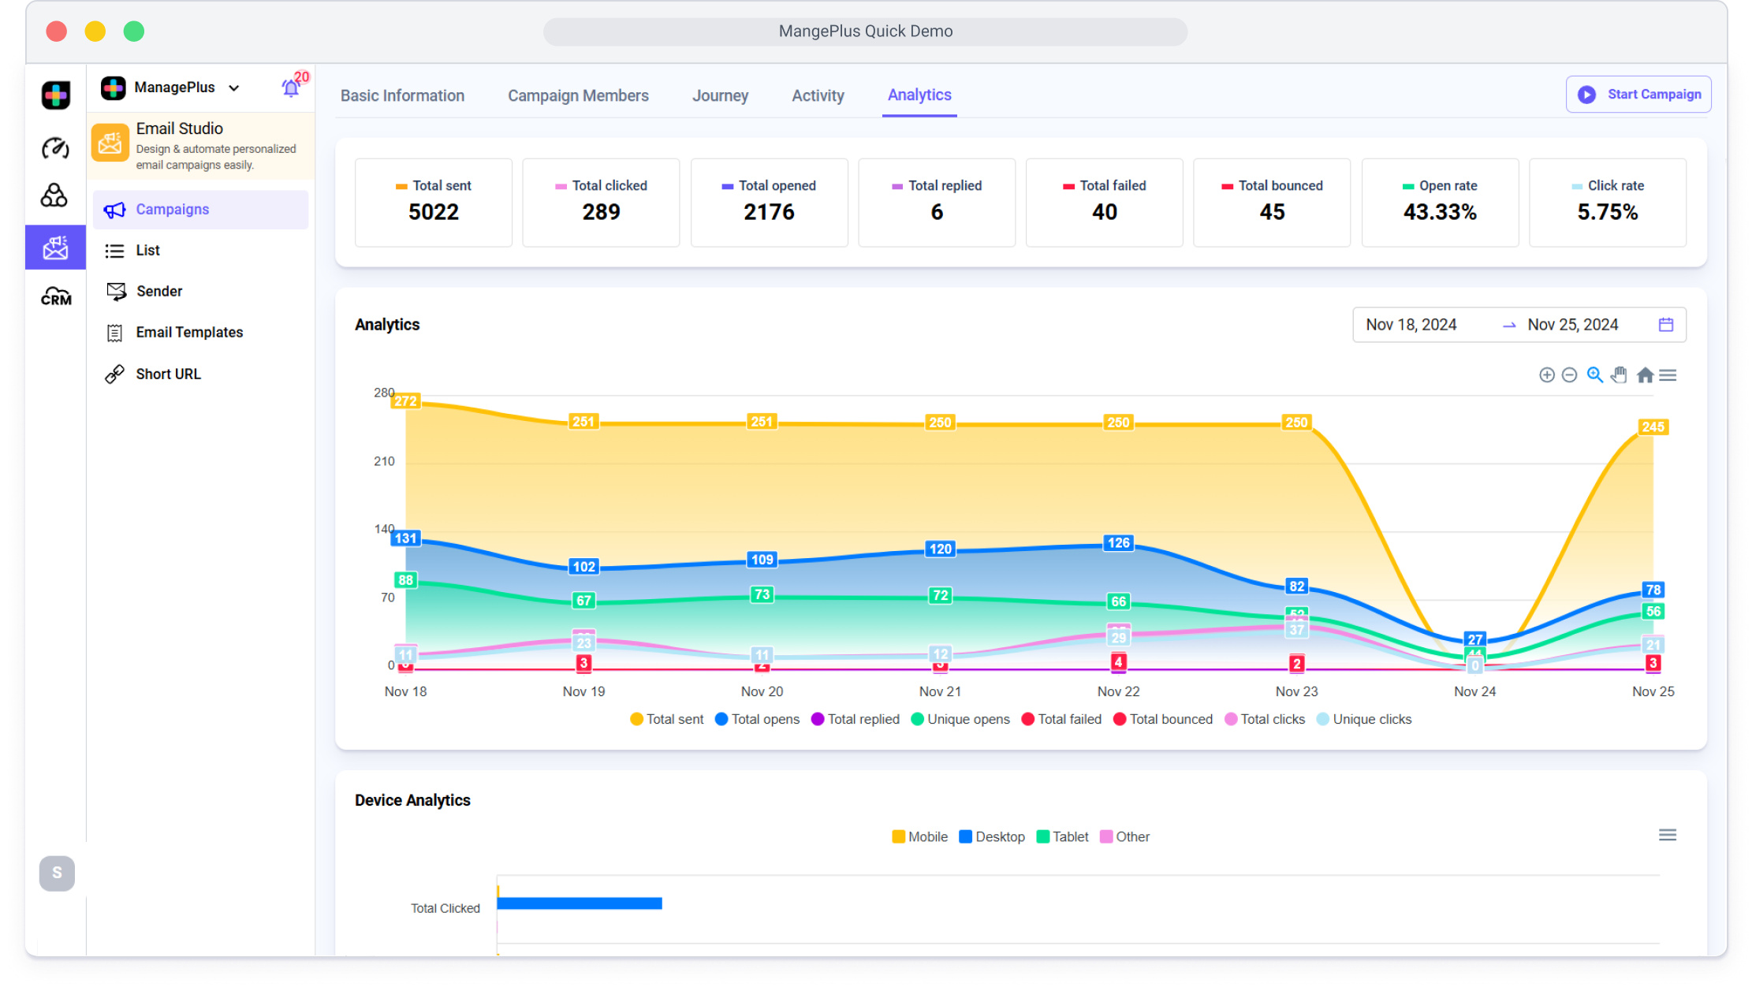Toggle the Total clicks legend color marker
The height and width of the screenshot is (987, 1752).
pos(1231,719)
